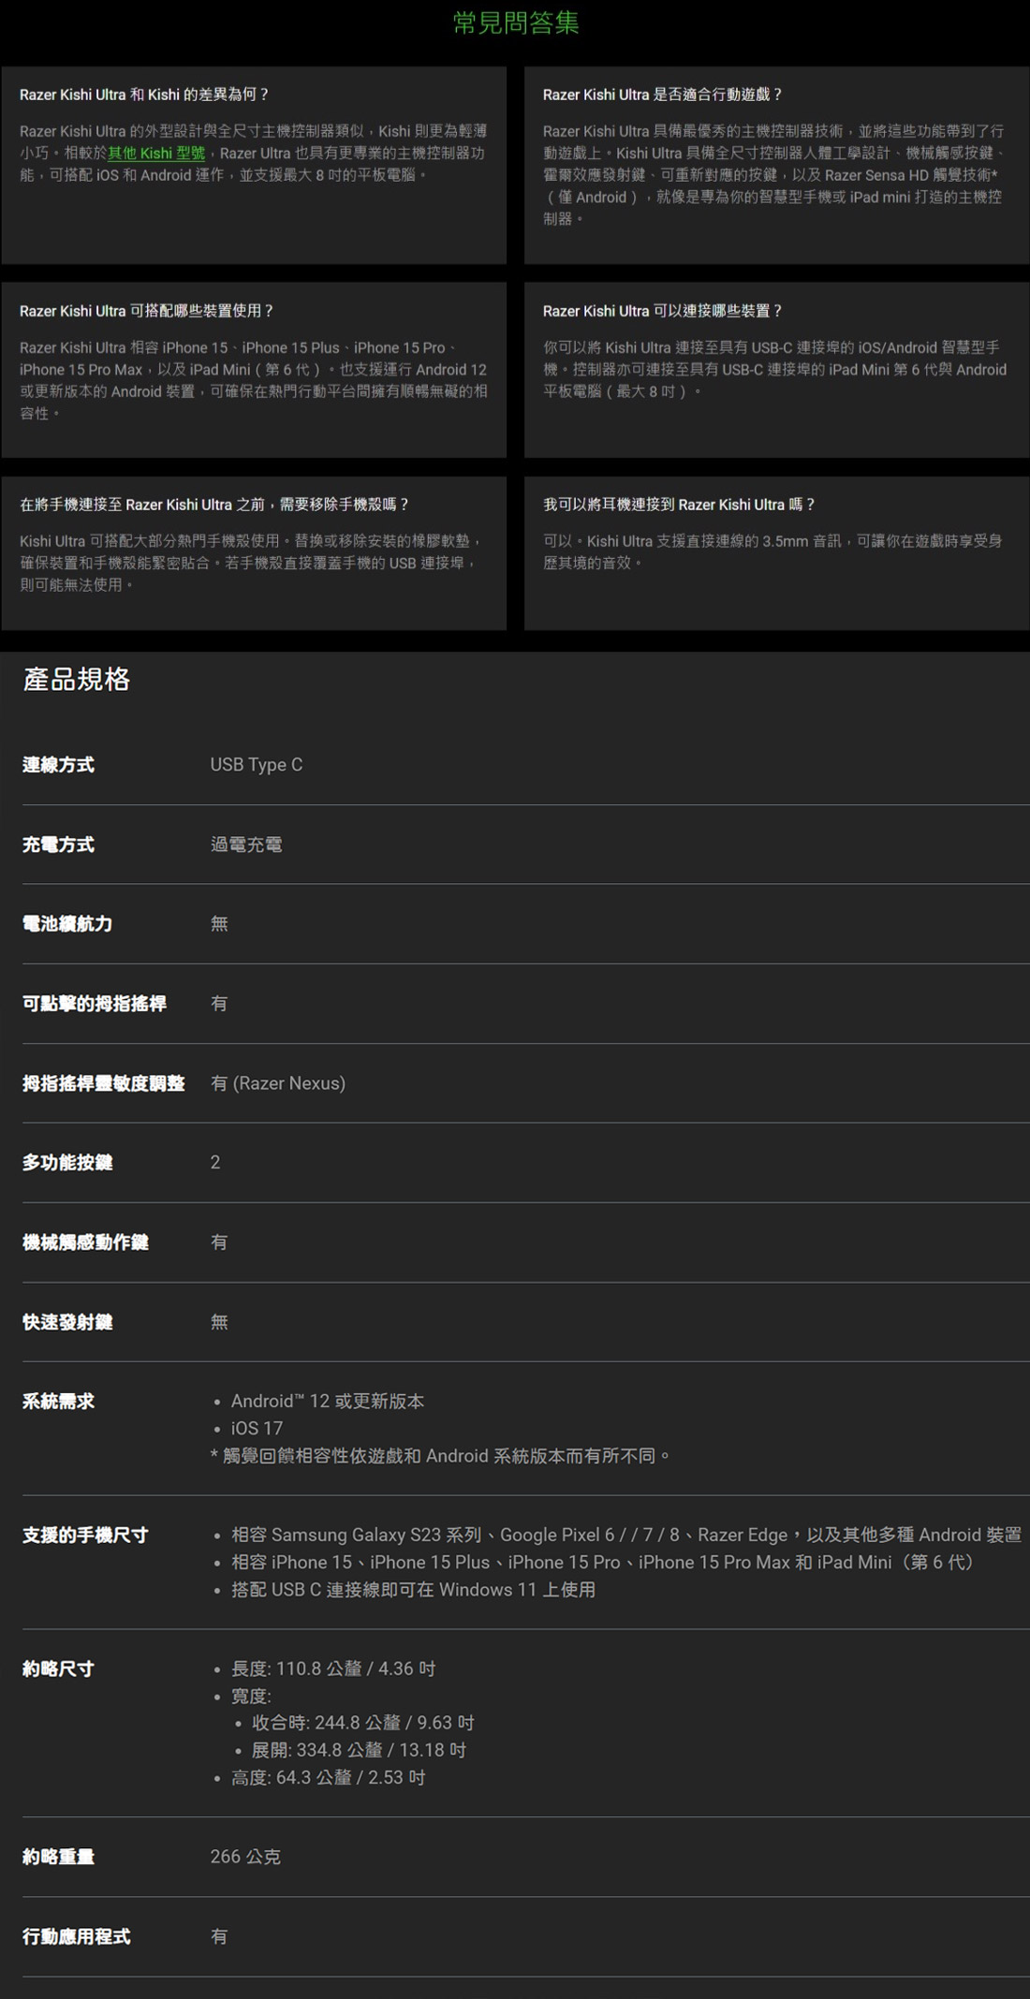Click the 3.5mm 音訊 answer paragraph
The height and width of the screenshot is (1999, 1030).
772,552
